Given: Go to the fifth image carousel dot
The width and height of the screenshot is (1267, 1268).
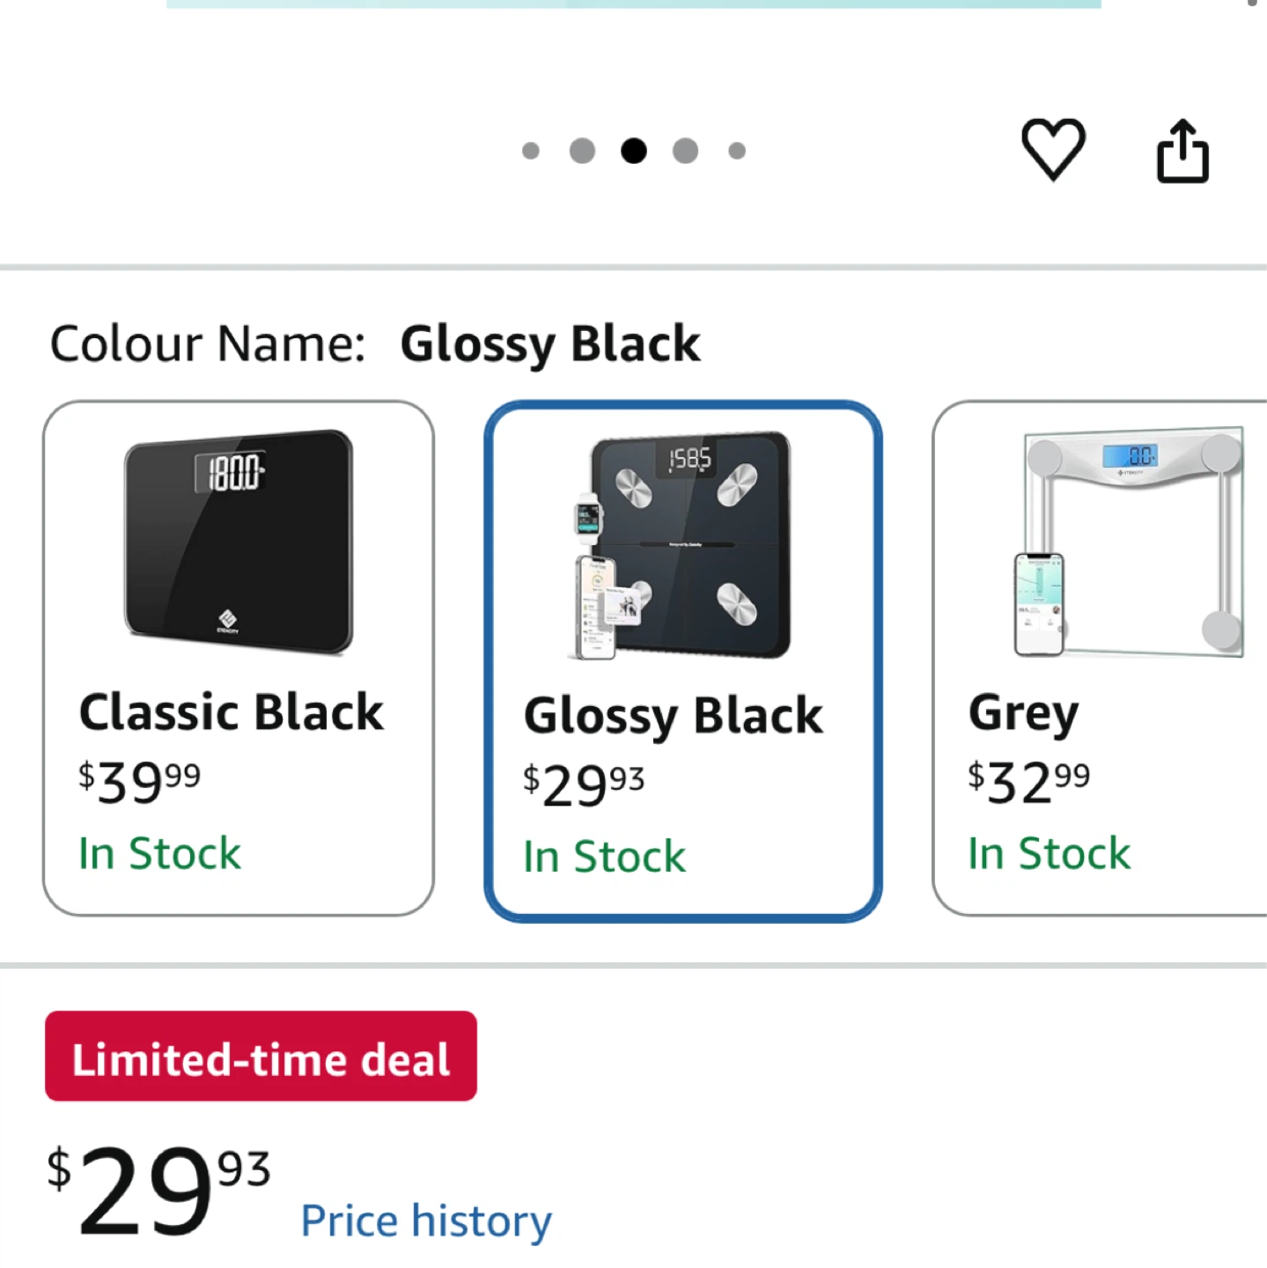Looking at the screenshot, I should 737,151.
